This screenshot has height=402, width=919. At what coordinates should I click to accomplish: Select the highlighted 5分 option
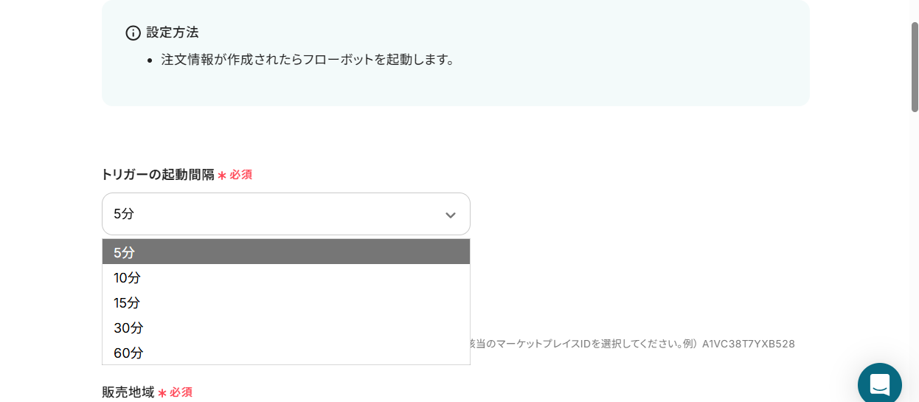285,252
